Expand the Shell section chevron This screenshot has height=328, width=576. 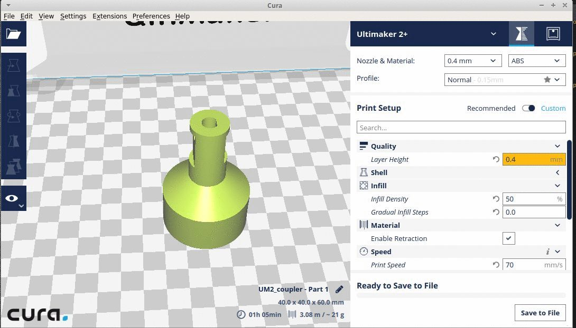(x=558, y=172)
